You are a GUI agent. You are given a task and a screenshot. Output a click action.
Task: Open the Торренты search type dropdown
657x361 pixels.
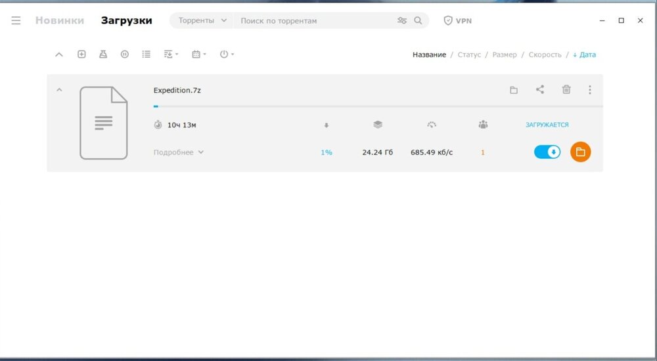(202, 20)
